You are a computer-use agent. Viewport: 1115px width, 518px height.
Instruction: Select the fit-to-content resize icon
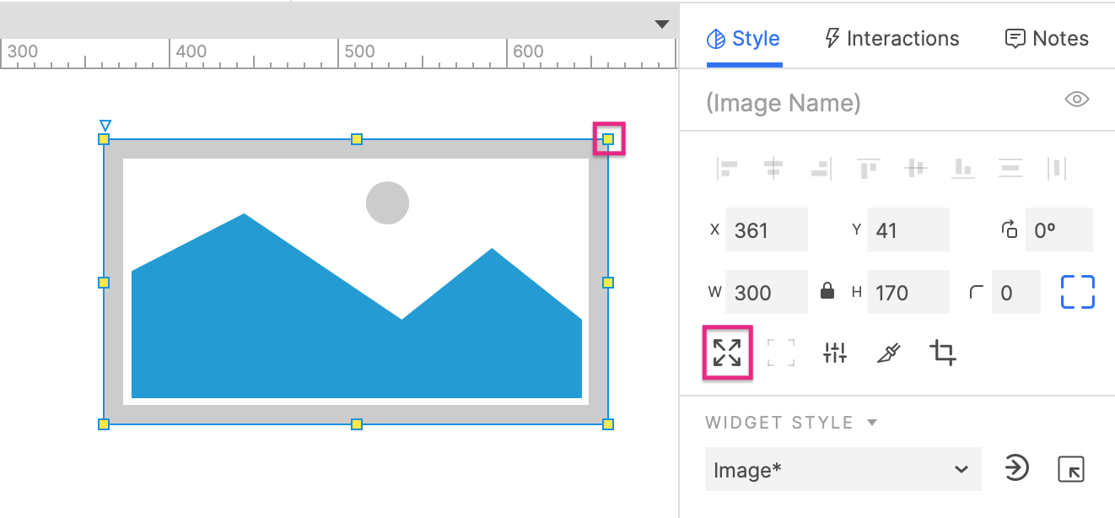coord(725,353)
